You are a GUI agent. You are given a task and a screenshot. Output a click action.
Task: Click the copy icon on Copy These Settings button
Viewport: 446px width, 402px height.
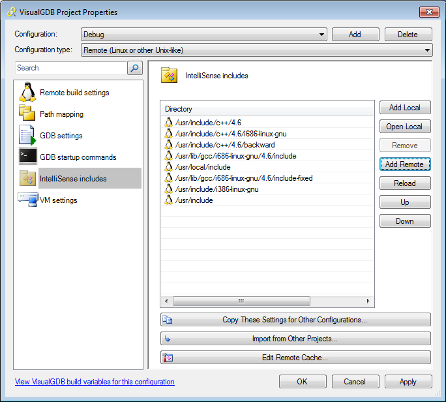[167, 320]
